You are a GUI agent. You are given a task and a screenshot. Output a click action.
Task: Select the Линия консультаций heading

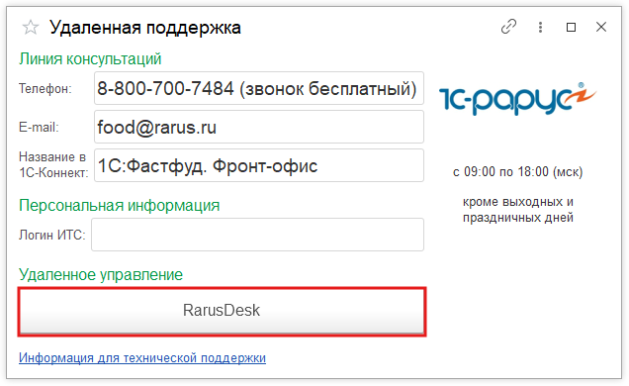[90, 59]
